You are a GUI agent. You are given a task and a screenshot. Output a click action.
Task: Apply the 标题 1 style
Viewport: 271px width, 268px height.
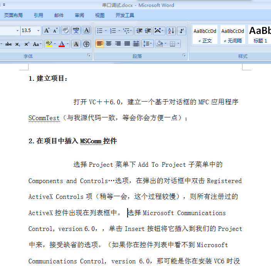pyautogui.click(x=260, y=35)
